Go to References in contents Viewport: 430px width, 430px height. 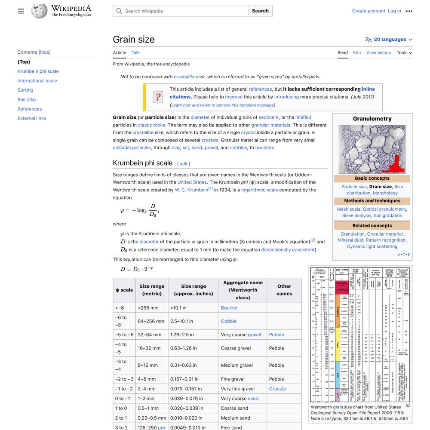(30, 109)
